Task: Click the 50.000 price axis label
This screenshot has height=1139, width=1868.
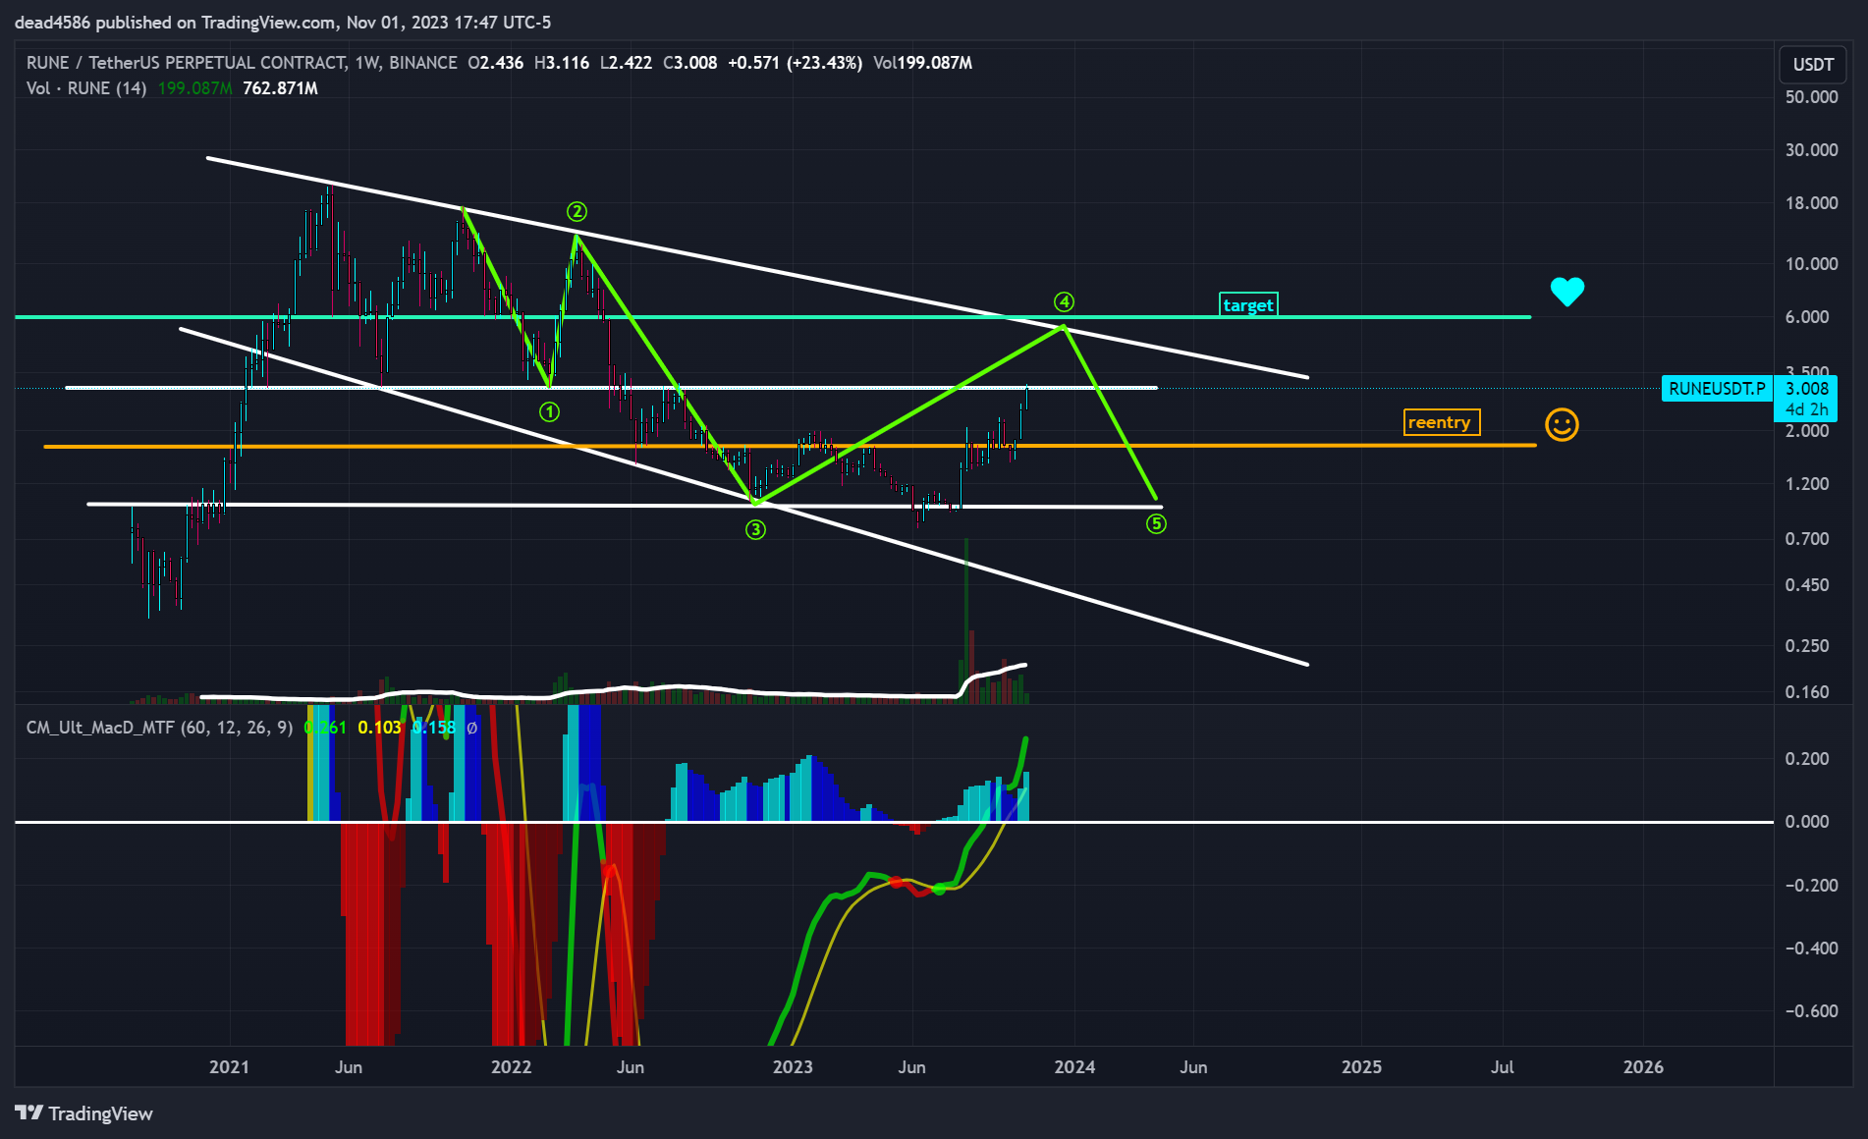Action: [1811, 97]
